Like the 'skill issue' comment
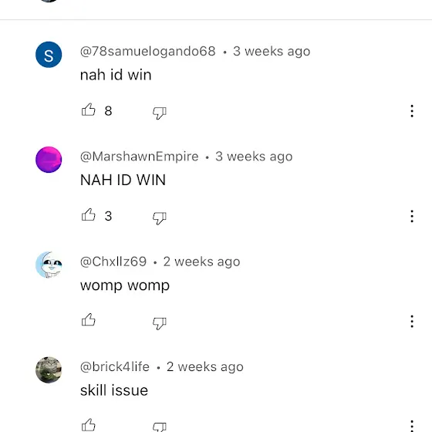432x432 pixels. pos(89,425)
